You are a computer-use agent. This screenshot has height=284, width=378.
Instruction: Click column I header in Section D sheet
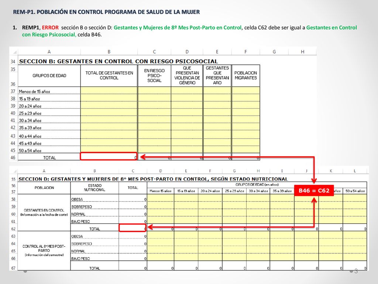click(282, 171)
